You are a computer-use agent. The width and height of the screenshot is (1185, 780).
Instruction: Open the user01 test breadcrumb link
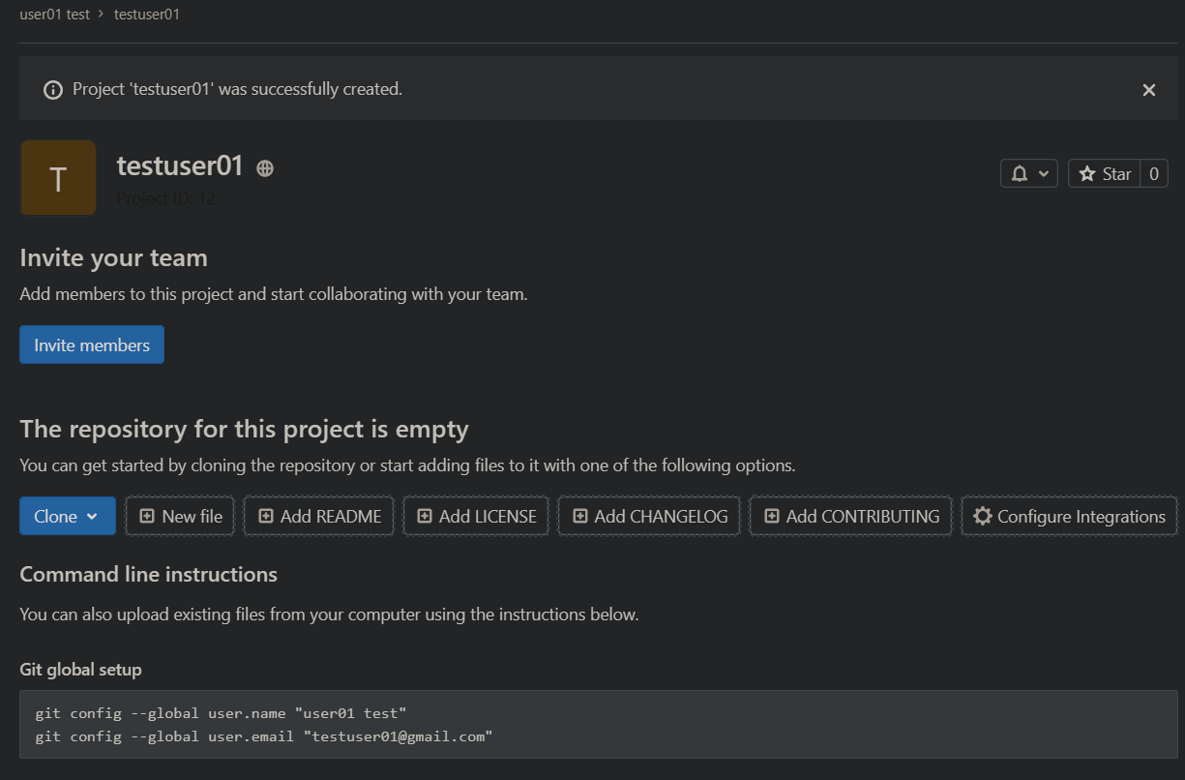(54, 15)
